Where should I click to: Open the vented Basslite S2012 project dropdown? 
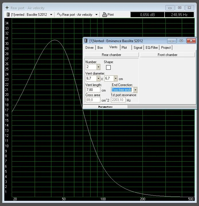click(x=51, y=14)
